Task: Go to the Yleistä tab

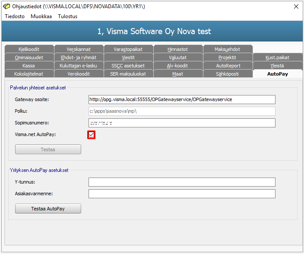Action: point(277,66)
